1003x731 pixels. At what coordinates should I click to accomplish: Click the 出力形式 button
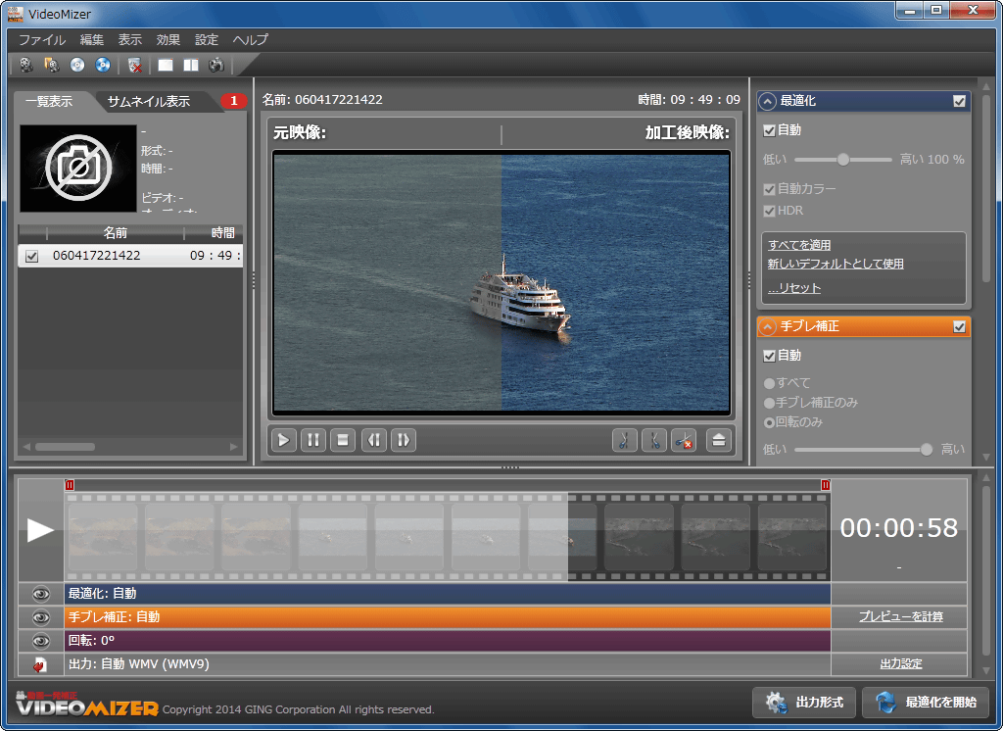[803, 703]
